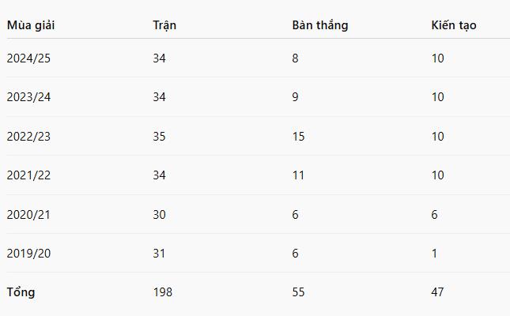Image resolution: width=510 pixels, height=316 pixels.
Task: Click 1 assist in 2019/20 row
Action: tap(434, 254)
